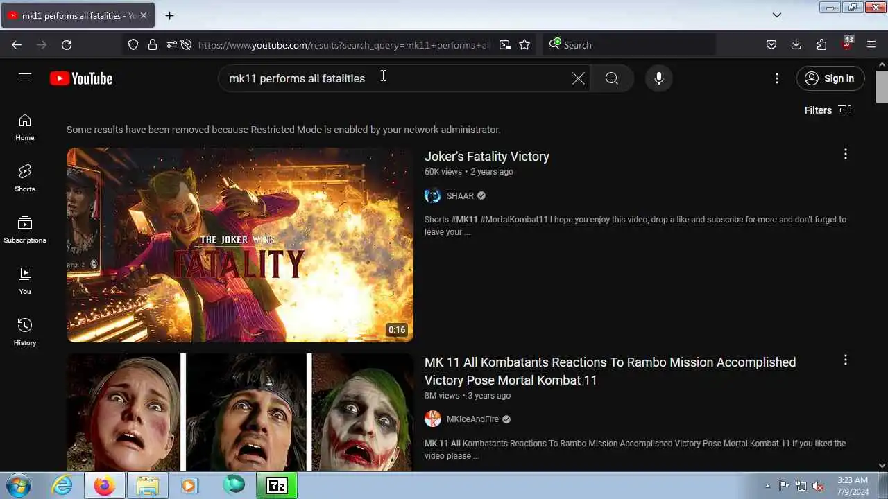This screenshot has width=888, height=499.
Task: Open the Windows Start menu
Action: coord(17,486)
